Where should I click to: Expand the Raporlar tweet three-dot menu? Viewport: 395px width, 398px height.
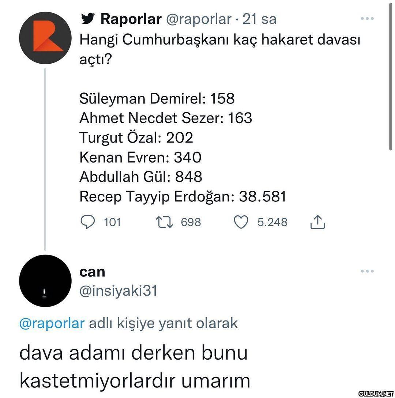coord(367,19)
